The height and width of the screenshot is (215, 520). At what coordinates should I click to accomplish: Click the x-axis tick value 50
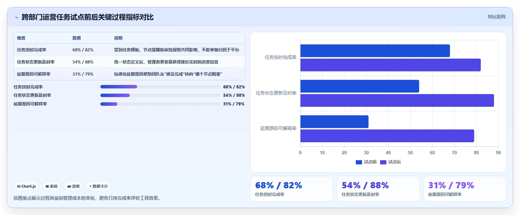(410, 153)
